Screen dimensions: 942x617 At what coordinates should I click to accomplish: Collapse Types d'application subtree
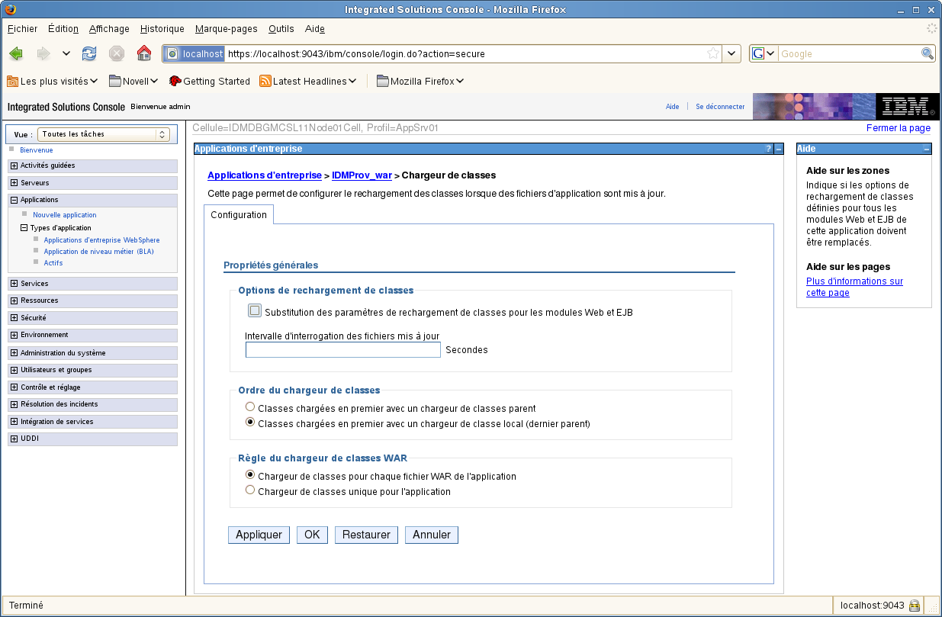click(24, 227)
